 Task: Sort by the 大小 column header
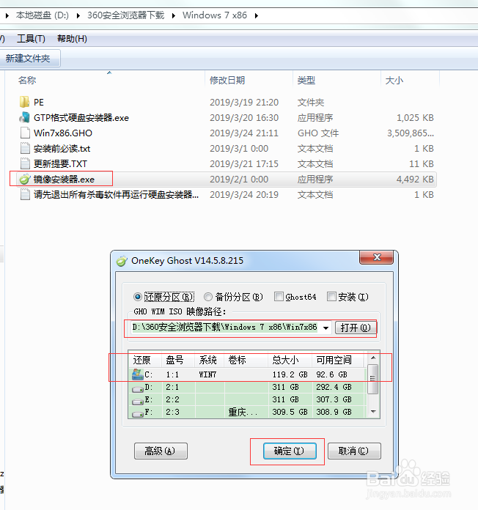coord(394,80)
